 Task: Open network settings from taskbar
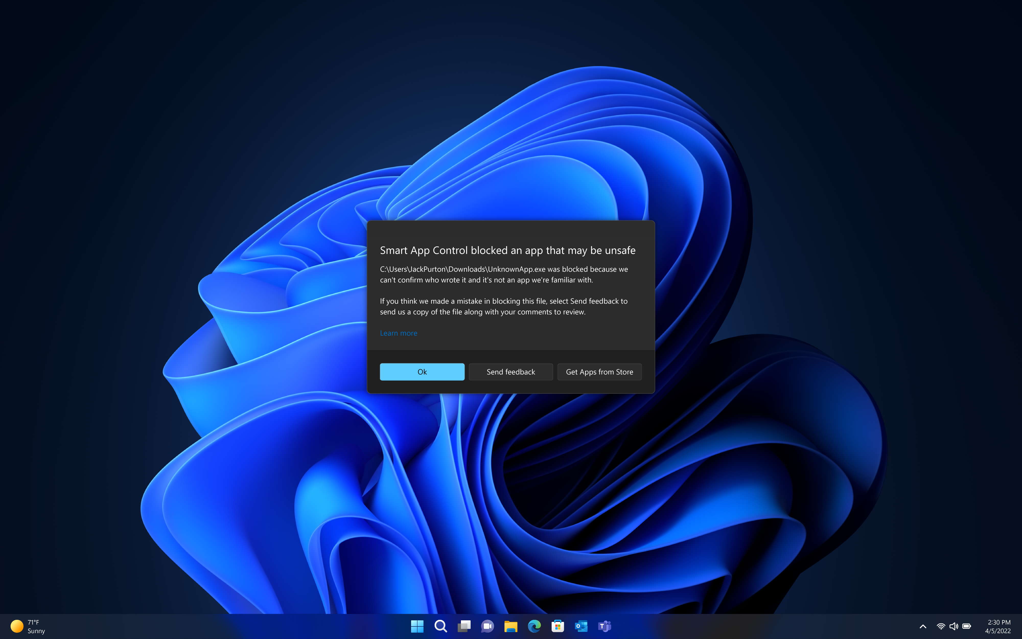coord(941,626)
